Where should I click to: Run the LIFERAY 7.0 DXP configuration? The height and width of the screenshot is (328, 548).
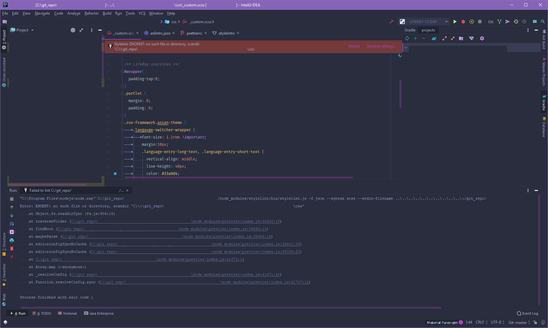click(455, 22)
